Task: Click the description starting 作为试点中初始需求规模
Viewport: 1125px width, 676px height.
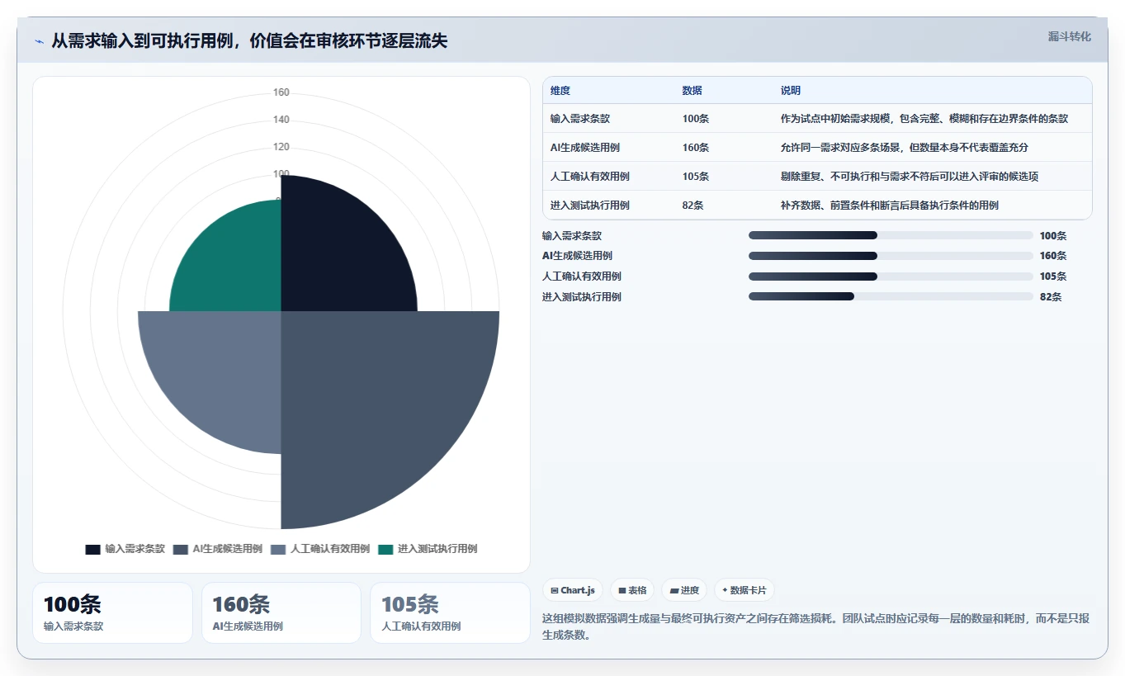Action: click(x=924, y=118)
